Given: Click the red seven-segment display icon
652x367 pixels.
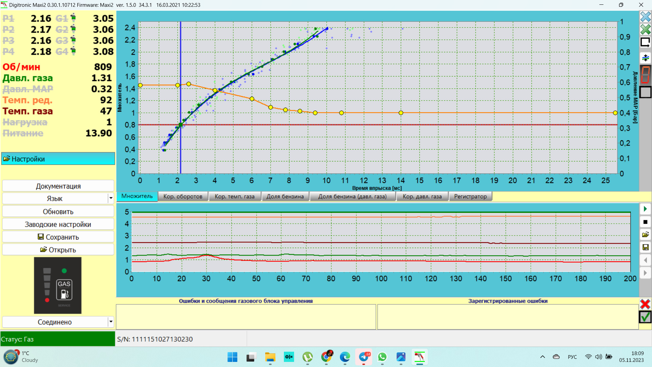Looking at the screenshot, I should click(645, 75).
